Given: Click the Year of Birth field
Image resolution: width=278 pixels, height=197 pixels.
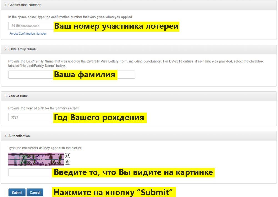Looking at the screenshot, I should tap(31, 117).
